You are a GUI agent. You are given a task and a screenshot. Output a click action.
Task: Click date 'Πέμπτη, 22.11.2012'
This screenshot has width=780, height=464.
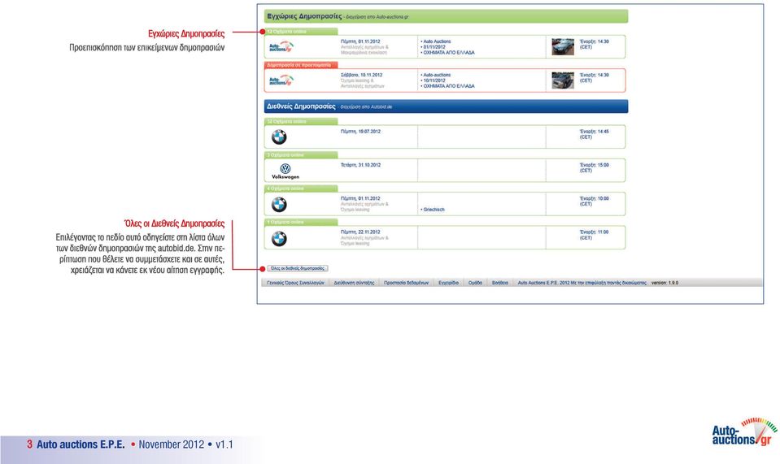coord(360,232)
